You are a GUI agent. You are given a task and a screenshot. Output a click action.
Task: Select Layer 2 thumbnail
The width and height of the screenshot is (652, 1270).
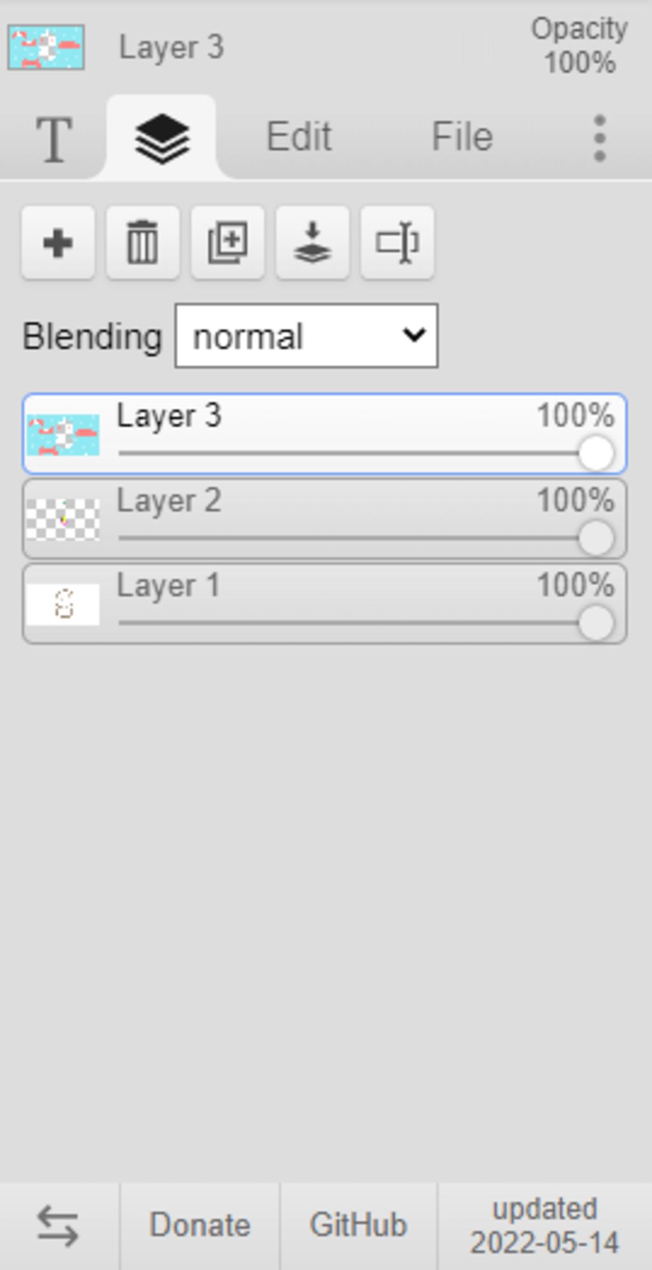63,519
